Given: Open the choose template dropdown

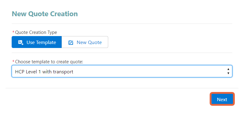Looking at the screenshot, I should pos(122,71).
